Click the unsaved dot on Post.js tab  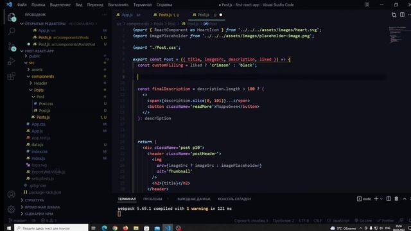[221, 15]
